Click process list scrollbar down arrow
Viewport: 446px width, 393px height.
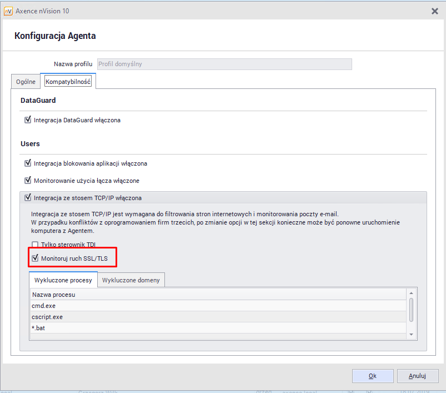click(x=411, y=334)
